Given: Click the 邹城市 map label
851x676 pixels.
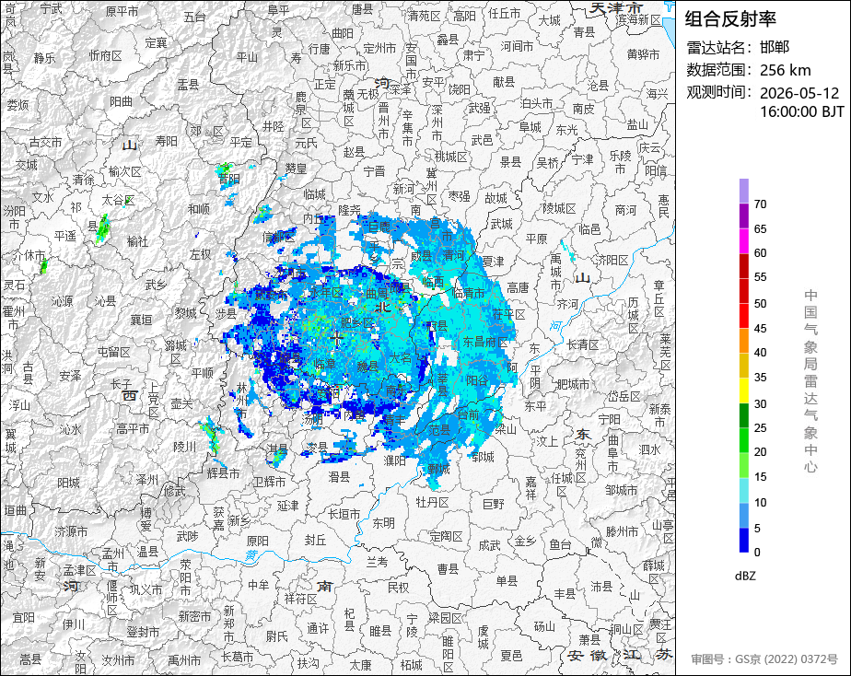Looking at the screenshot, I should pyautogui.click(x=622, y=491).
